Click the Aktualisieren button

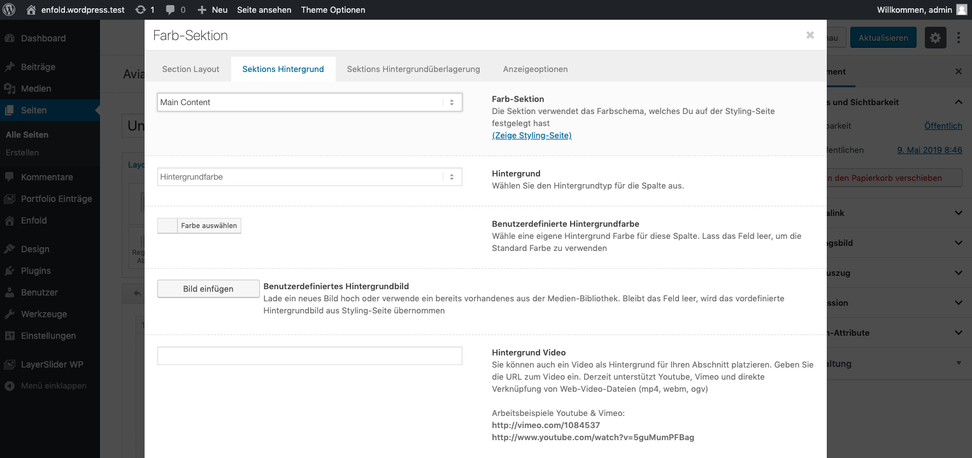883,38
